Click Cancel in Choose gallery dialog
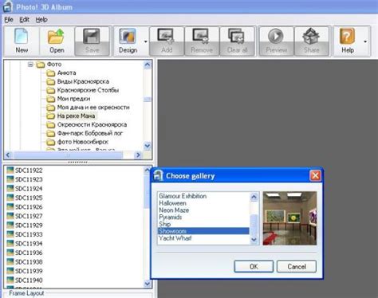Viewport: 378px width, 298px height. (x=297, y=266)
